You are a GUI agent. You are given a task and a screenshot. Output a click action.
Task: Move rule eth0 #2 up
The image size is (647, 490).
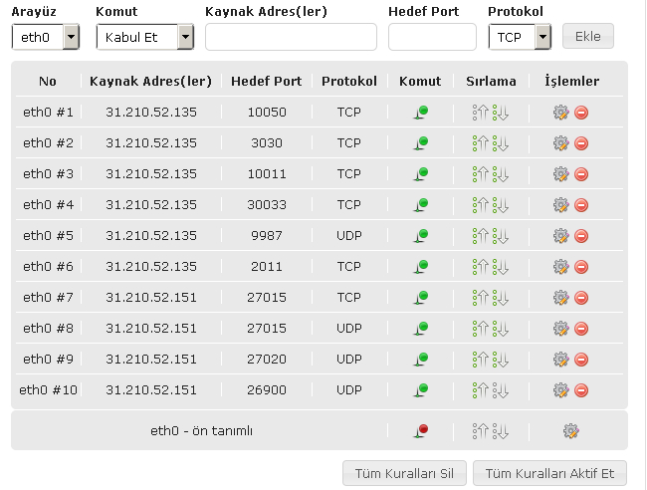481,143
